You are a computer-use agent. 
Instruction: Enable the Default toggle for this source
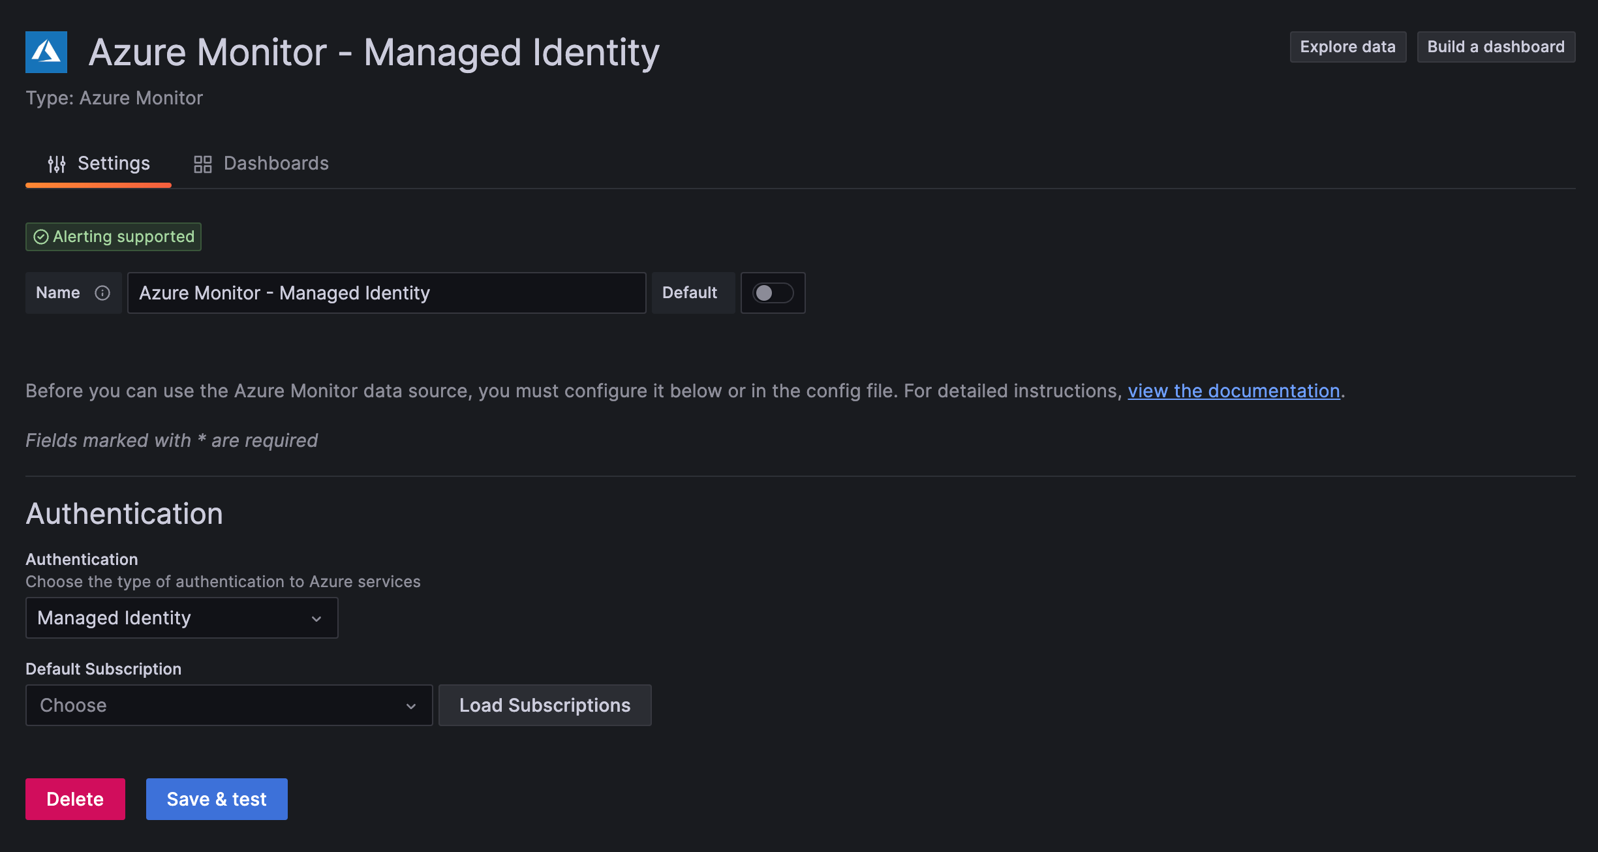click(771, 293)
